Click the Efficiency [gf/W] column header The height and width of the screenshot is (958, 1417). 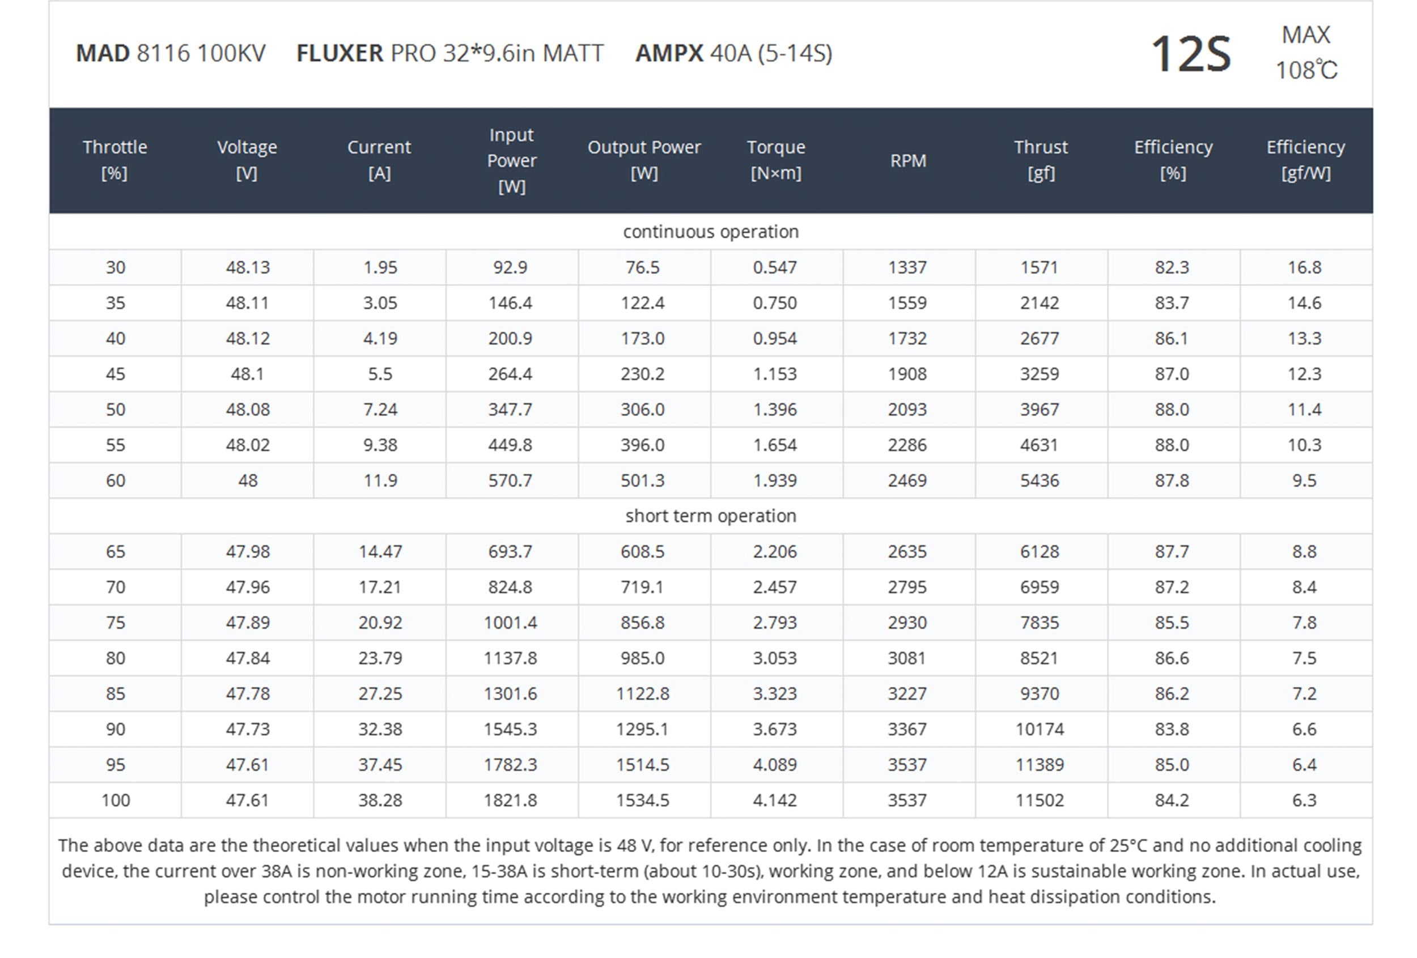pyautogui.click(x=1305, y=160)
